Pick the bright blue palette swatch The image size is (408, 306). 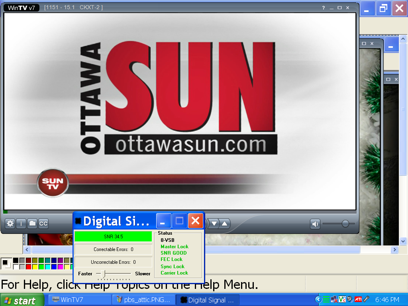(54, 267)
